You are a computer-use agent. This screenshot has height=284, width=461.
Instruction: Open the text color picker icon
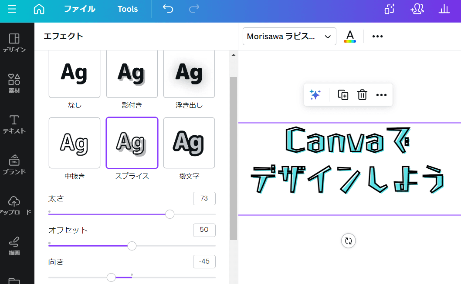tap(350, 36)
